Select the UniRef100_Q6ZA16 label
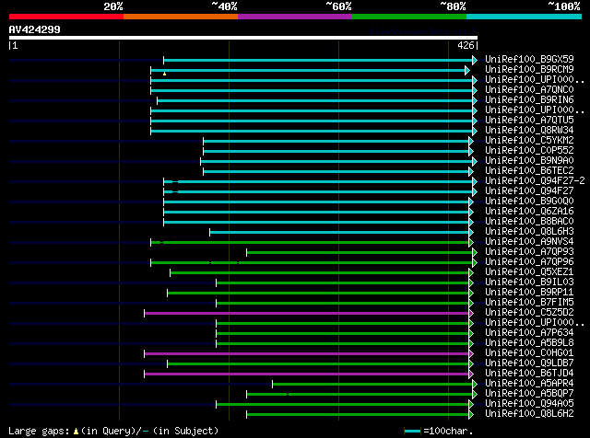Screen dimensions: 590x438 [x=529, y=211]
